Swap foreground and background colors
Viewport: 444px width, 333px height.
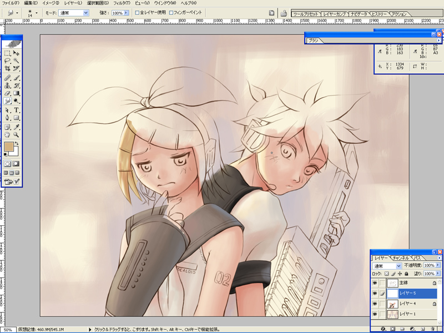(17, 144)
